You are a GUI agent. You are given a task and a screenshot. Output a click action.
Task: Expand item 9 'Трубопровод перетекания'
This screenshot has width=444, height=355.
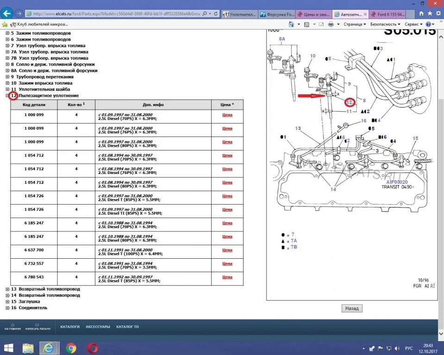coord(8,77)
